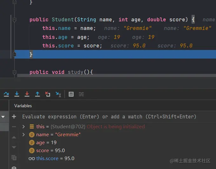Click the parameter icon beside name
Image resolution: width=216 pixels, height=169 pixels.
[32, 135]
